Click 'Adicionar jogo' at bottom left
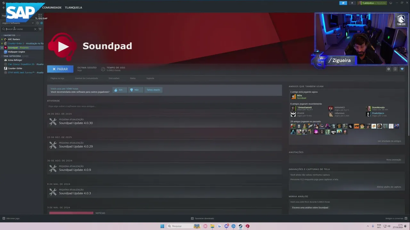 11,218
